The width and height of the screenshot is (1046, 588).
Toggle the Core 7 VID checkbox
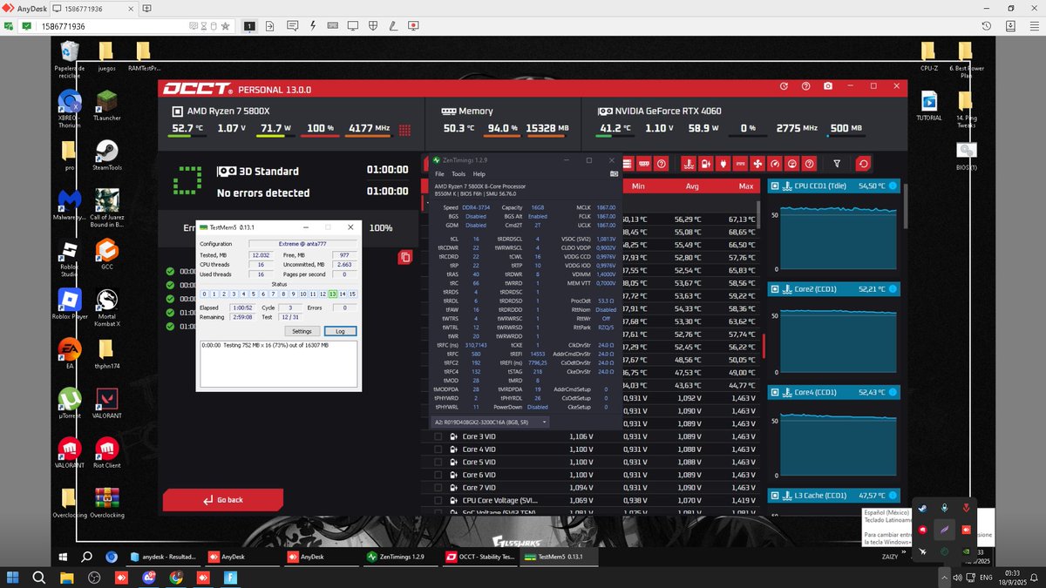[438, 488]
